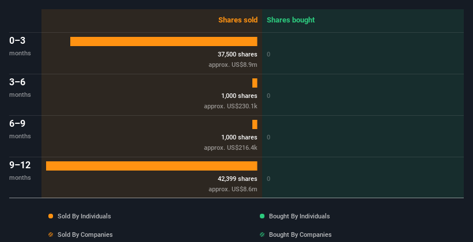Click the 9–12 months row label
This screenshot has height=242, width=473.
20,171
